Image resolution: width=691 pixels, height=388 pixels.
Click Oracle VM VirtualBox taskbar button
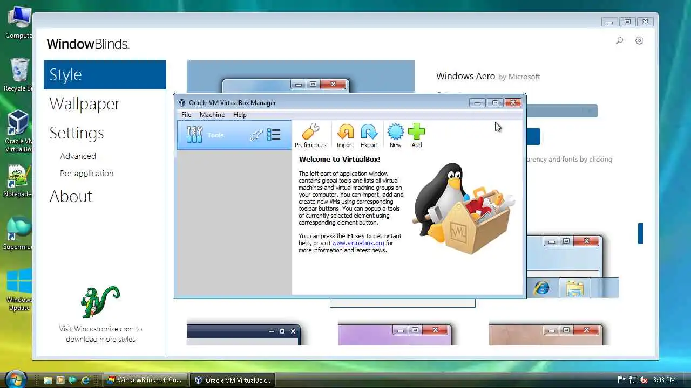point(233,380)
